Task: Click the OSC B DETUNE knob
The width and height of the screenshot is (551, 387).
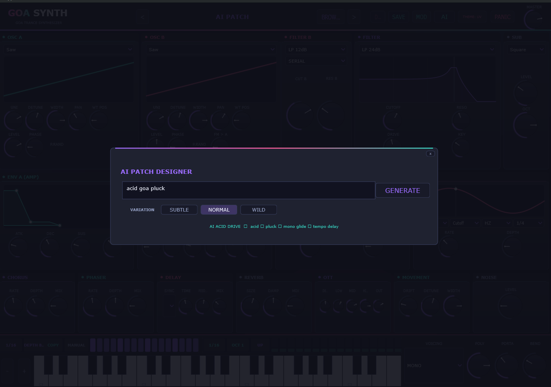Action: click(x=178, y=120)
